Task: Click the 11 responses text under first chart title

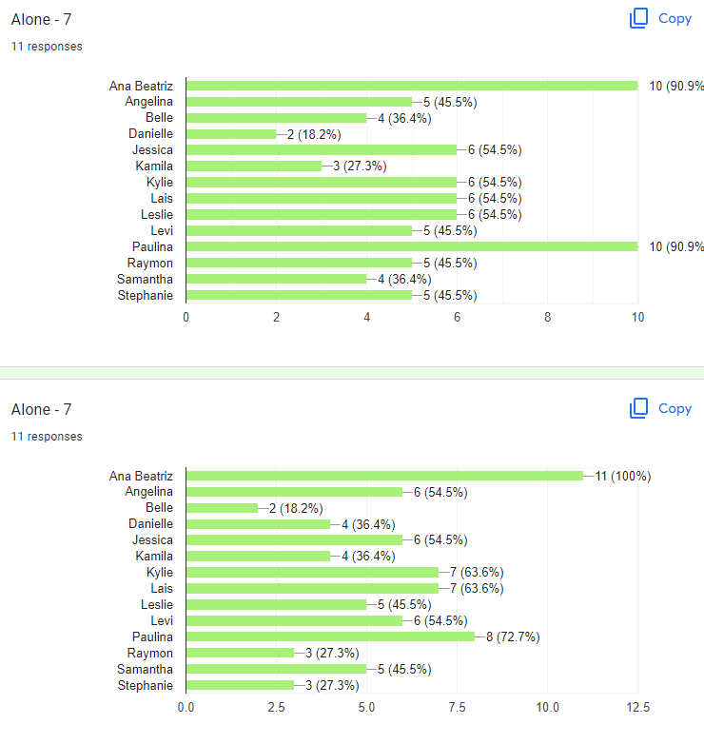Action: [x=47, y=47]
